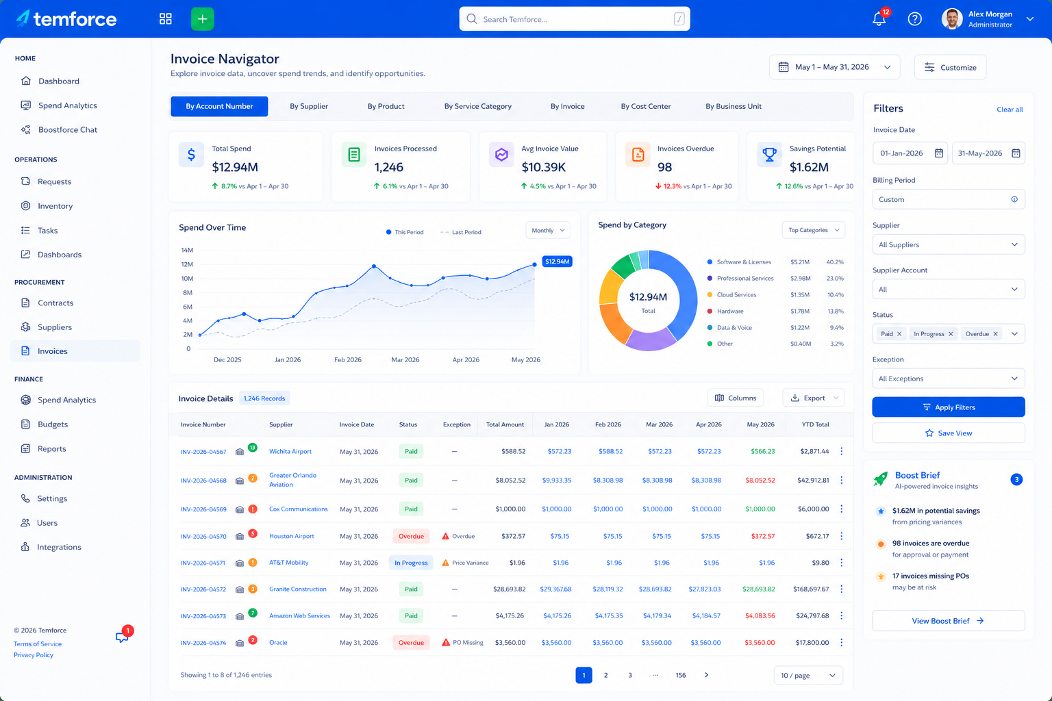The image size is (1052, 701).
Task: Open calendar for 01-Jan-2026 date
Action: pyautogui.click(x=939, y=153)
